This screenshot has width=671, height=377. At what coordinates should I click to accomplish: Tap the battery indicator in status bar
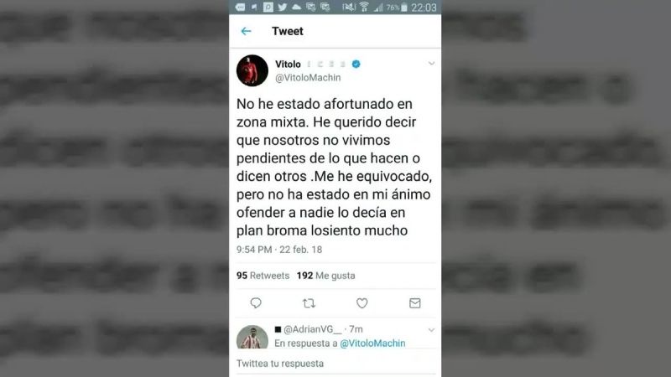pos(404,8)
